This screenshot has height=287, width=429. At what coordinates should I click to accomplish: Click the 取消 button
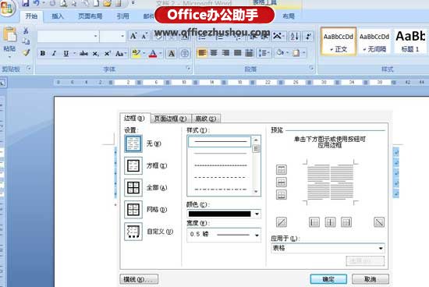tap(370, 279)
